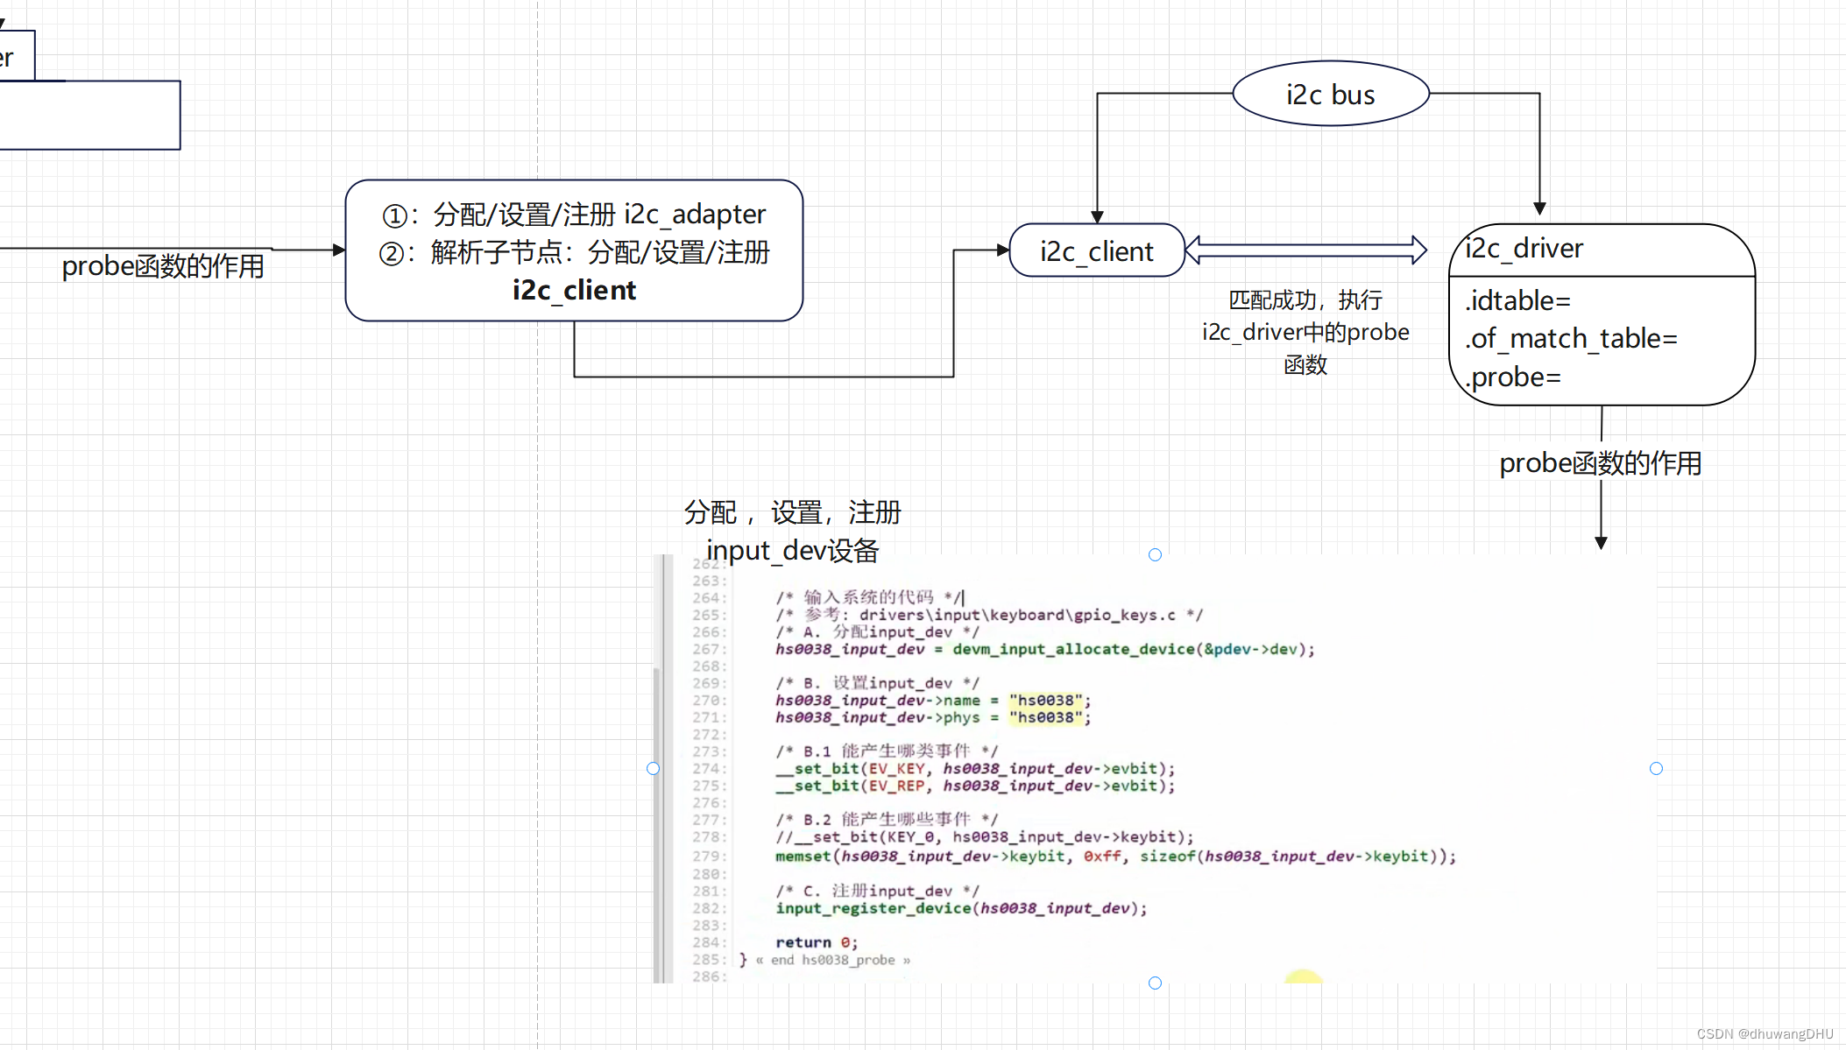
Task: Click the return 0; code line
Action: point(817,942)
